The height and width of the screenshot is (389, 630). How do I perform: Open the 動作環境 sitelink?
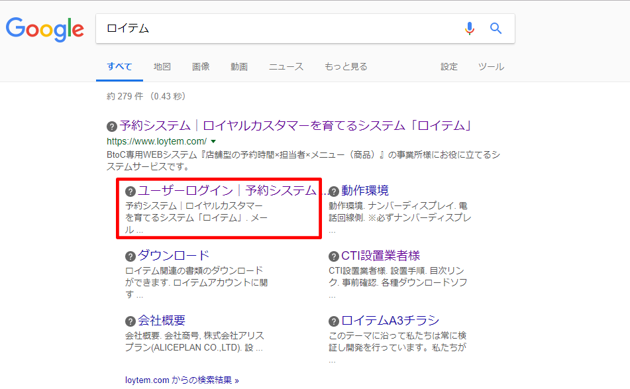365,190
